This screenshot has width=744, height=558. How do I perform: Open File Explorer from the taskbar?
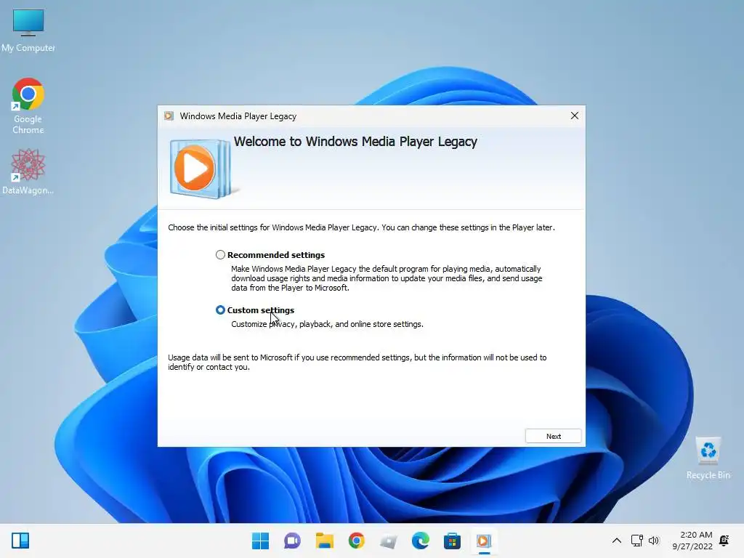coord(325,541)
